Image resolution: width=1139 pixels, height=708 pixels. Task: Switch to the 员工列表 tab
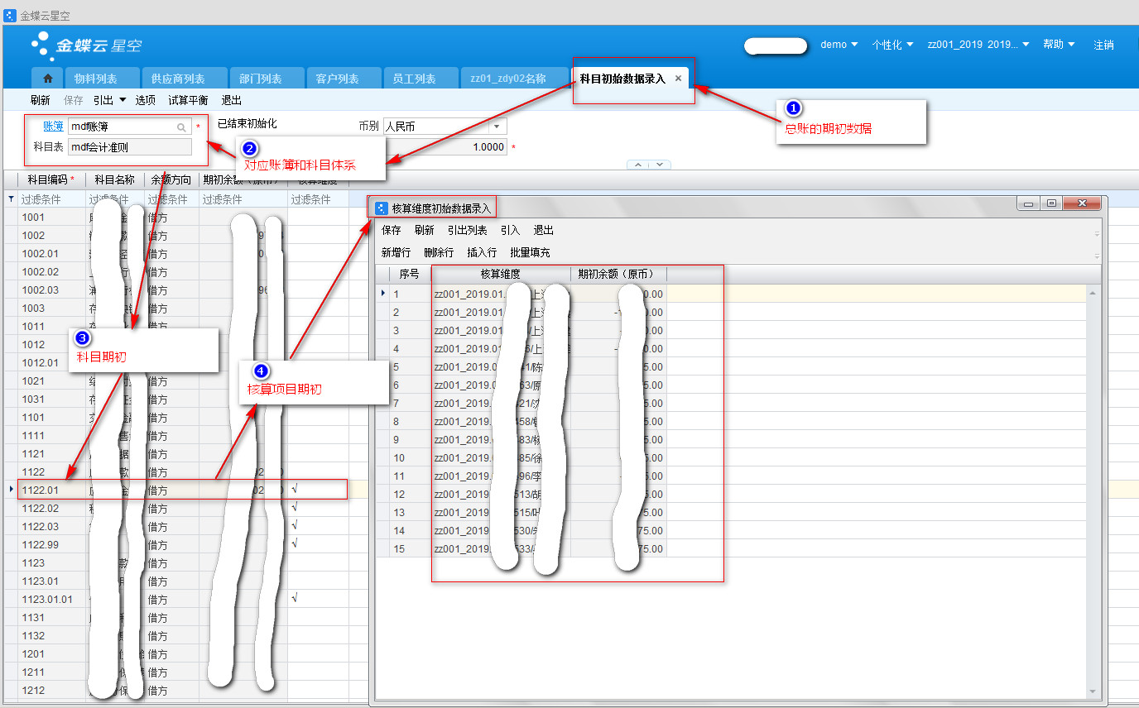tap(414, 79)
